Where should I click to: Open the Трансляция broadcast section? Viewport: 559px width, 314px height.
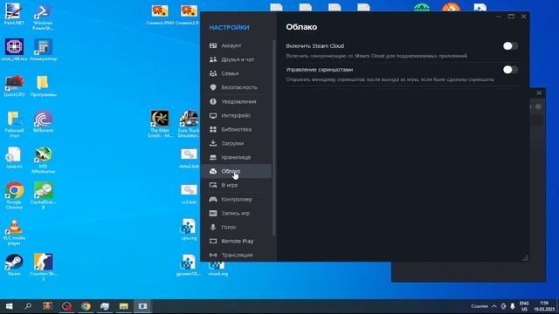point(236,255)
